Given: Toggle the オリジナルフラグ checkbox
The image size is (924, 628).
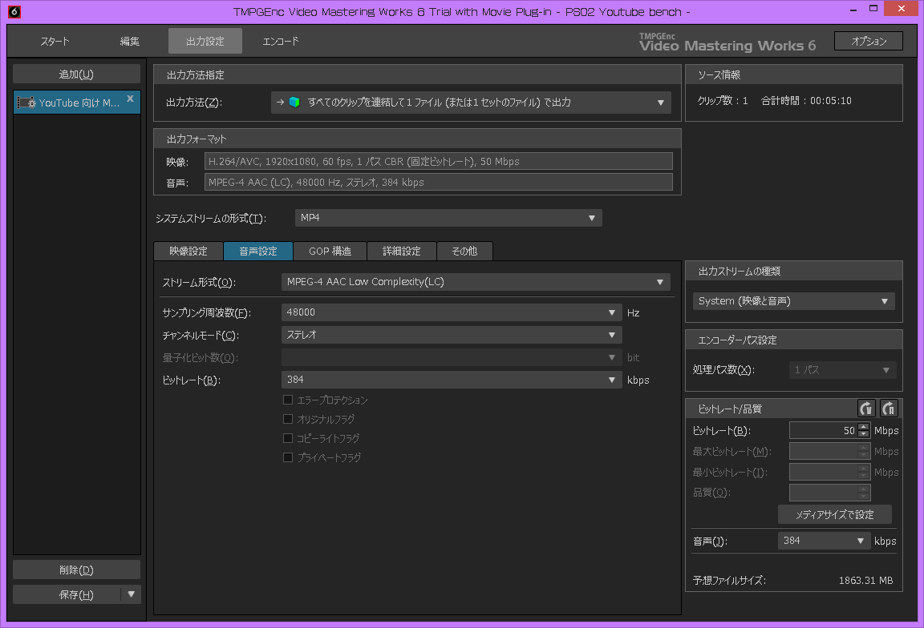Looking at the screenshot, I should [288, 419].
